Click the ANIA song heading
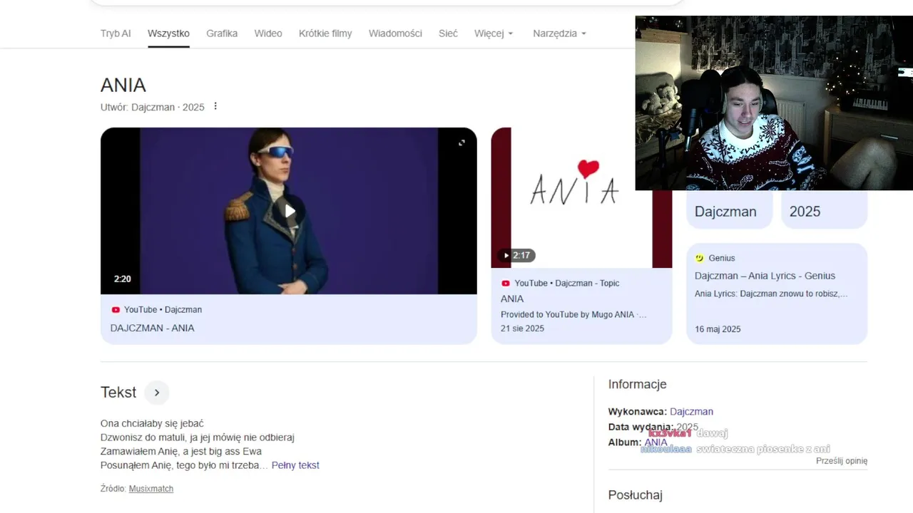This screenshot has height=513, width=913. click(123, 85)
